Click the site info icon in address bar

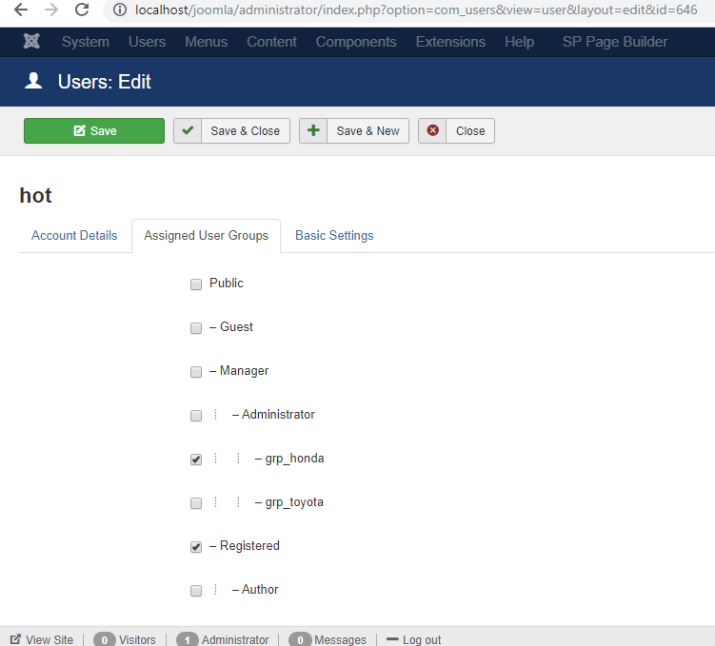[x=120, y=10]
